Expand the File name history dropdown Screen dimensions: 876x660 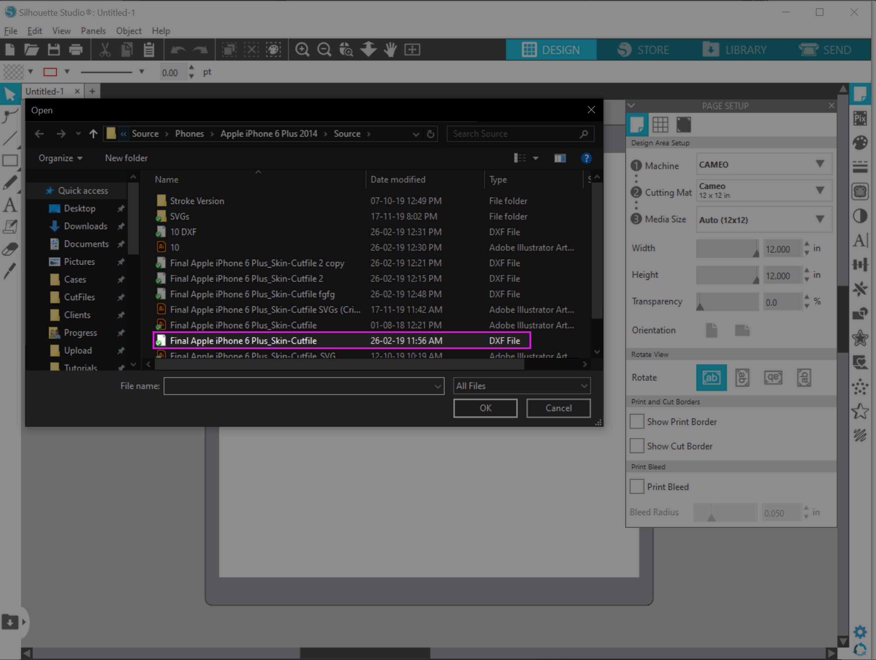(x=438, y=386)
